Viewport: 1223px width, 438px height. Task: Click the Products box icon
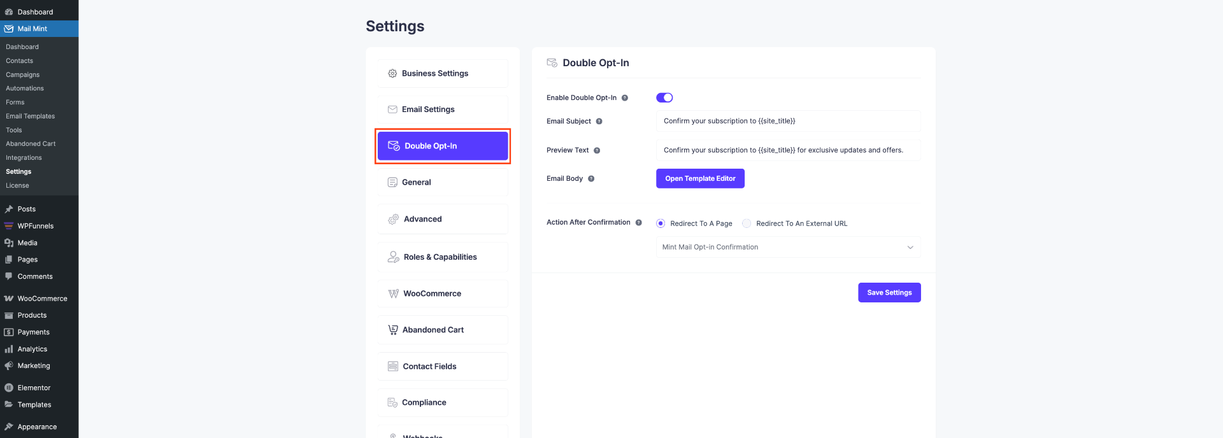pyautogui.click(x=9, y=315)
